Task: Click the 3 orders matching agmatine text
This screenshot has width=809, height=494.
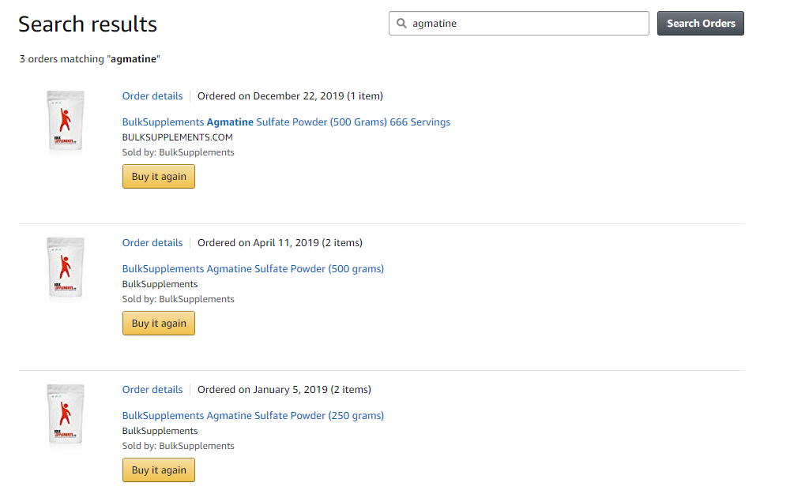Action: pos(90,58)
